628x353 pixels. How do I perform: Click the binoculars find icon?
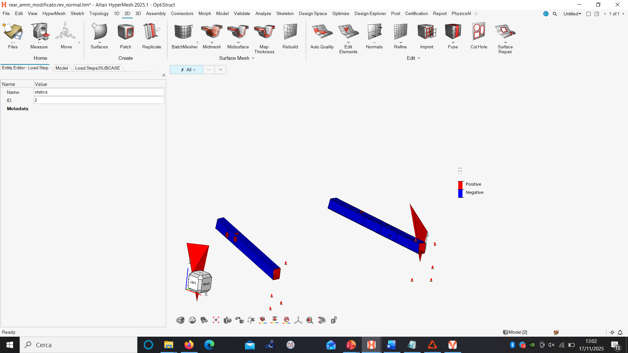click(x=204, y=320)
